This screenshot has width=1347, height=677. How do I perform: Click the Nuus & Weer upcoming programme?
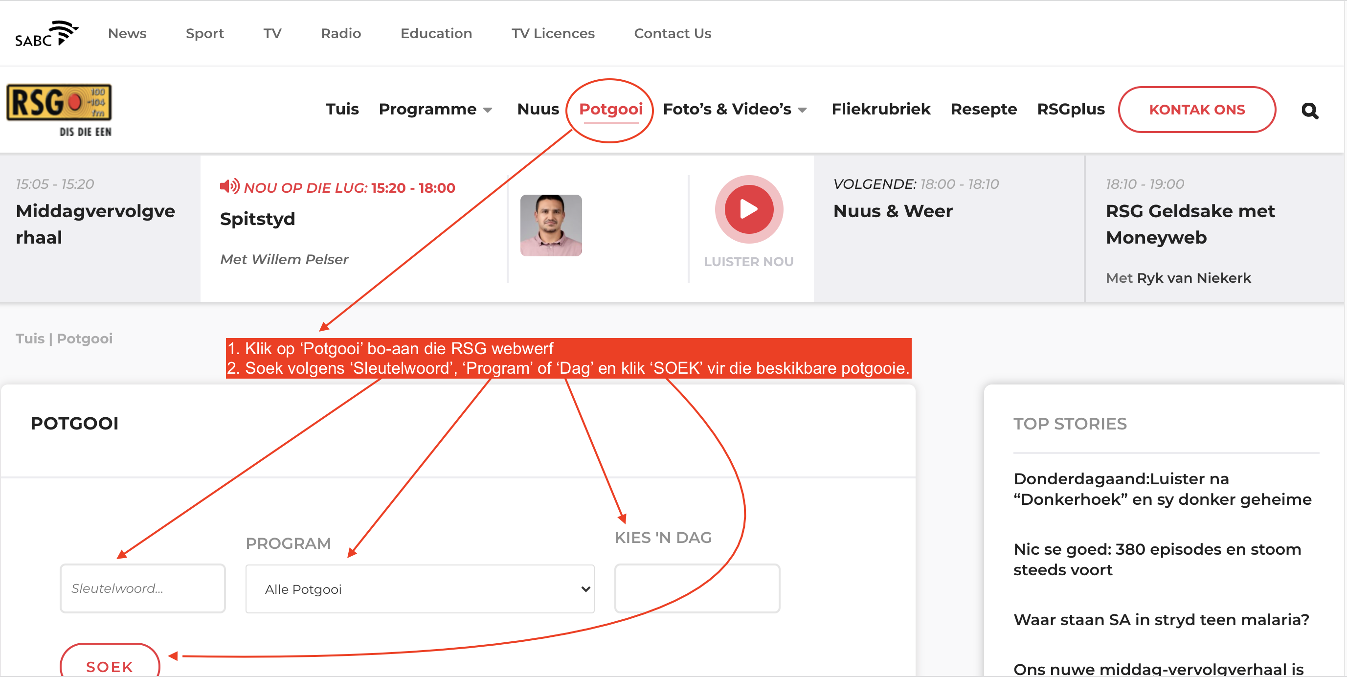pos(893,211)
